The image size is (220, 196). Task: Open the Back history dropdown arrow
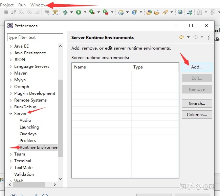[188, 37]
